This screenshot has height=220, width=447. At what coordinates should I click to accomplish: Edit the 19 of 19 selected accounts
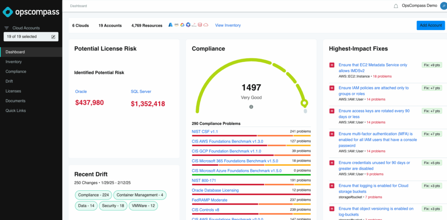pyautogui.click(x=53, y=37)
